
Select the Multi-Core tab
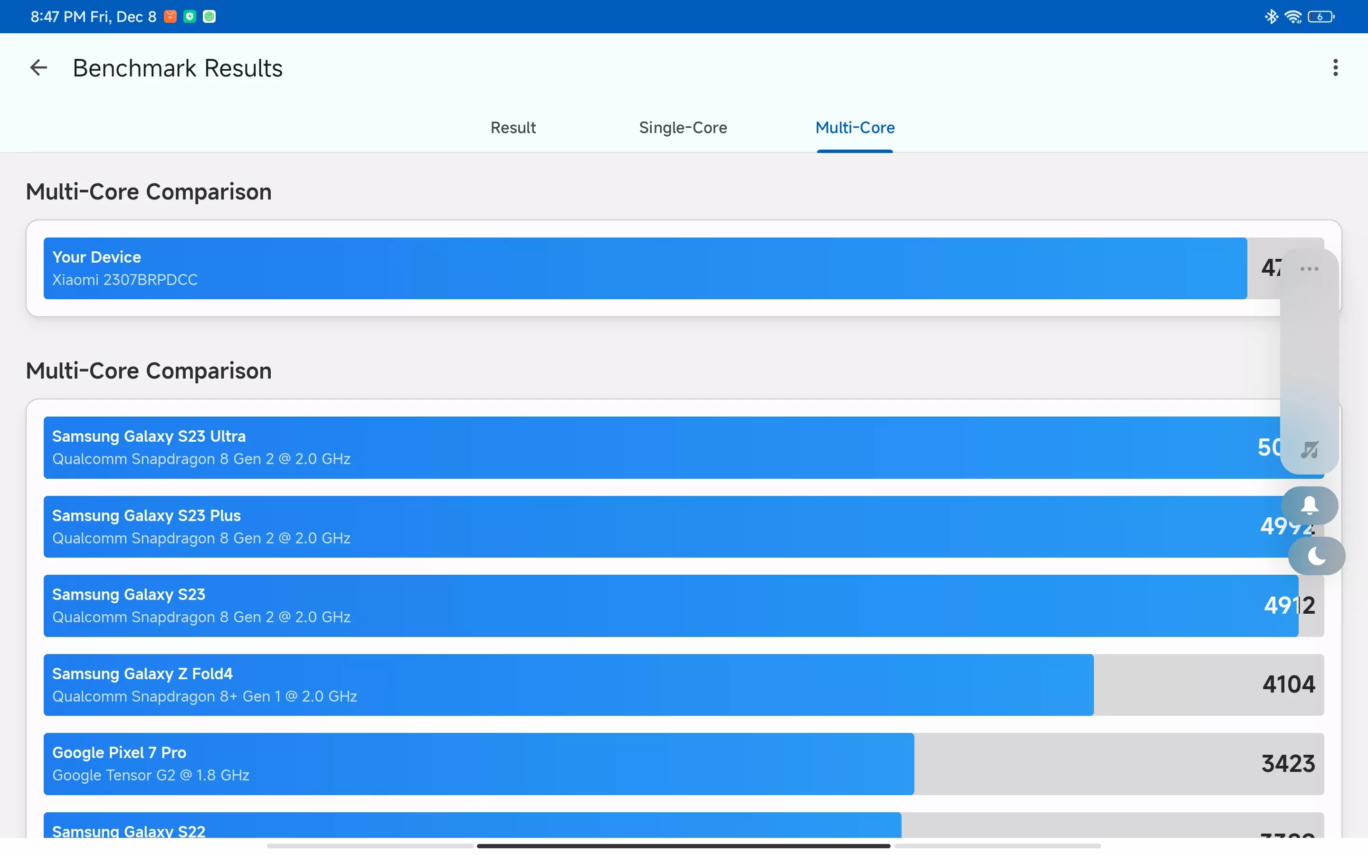pyautogui.click(x=855, y=128)
